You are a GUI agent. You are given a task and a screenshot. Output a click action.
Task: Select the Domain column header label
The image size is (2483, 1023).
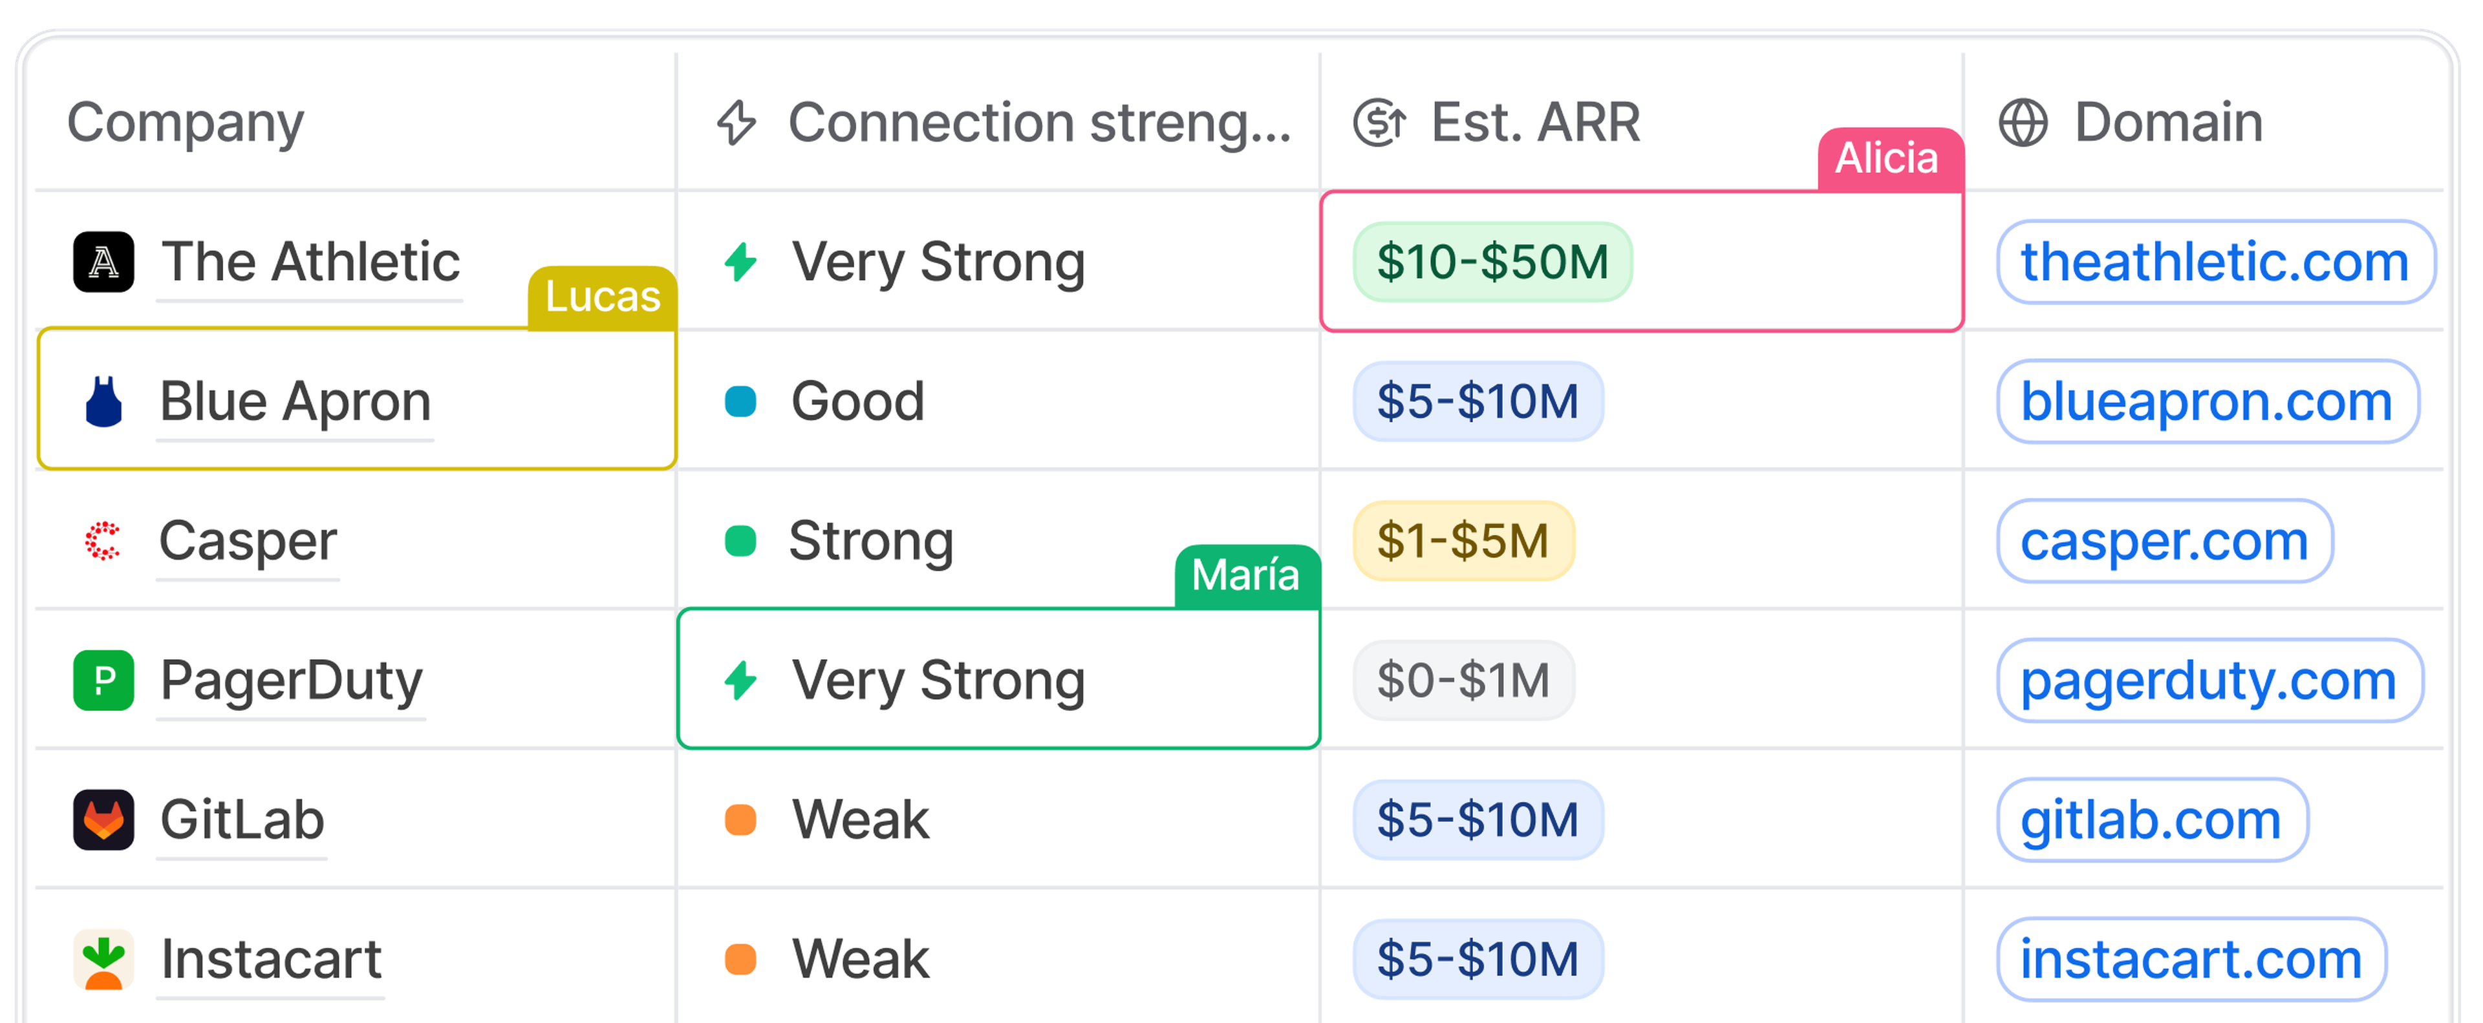coord(2168,123)
